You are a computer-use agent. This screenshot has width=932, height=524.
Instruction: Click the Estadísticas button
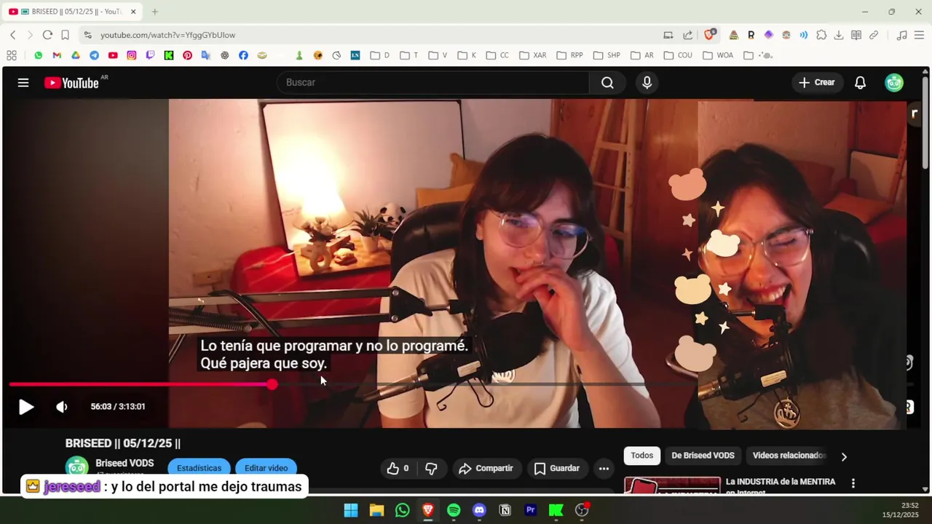pos(199,468)
